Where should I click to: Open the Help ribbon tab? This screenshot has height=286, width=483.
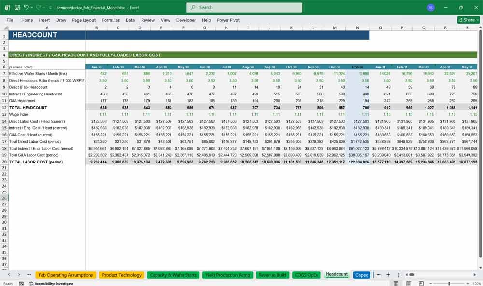pos(206,20)
